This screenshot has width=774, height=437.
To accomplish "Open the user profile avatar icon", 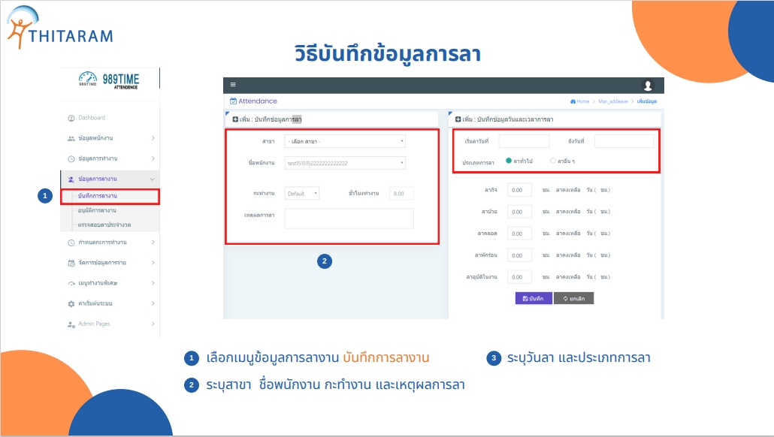I will pos(649,86).
